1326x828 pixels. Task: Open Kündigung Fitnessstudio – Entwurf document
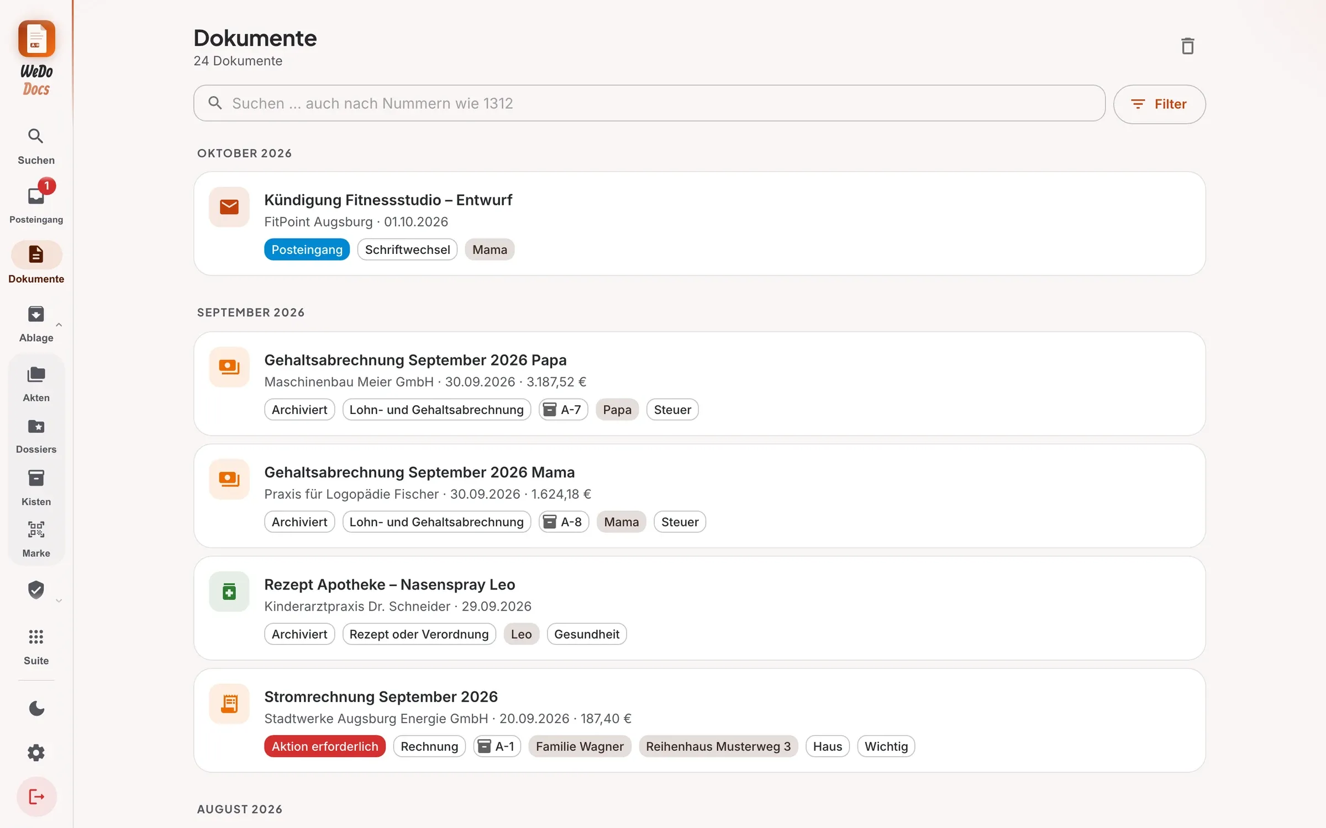click(699, 224)
